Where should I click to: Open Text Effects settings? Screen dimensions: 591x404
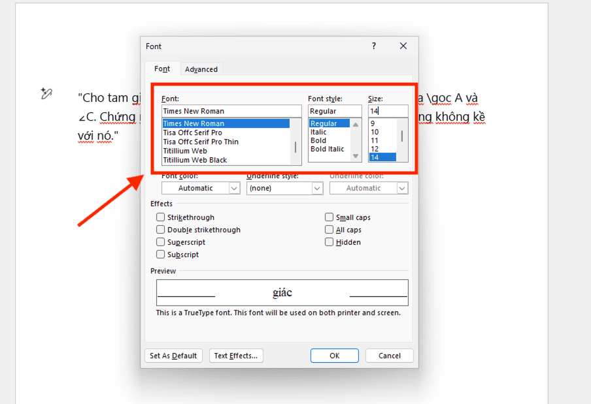click(237, 356)
